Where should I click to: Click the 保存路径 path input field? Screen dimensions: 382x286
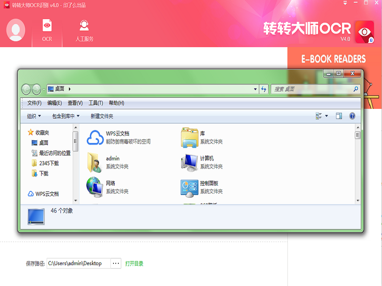(x=79, y=264)
